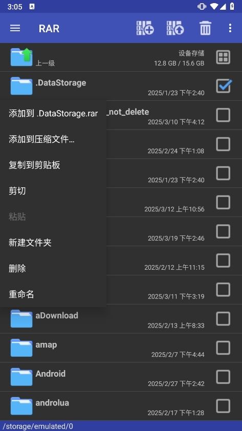Tap the extract archive icon
242x431 pixels.
pos(175,28)
